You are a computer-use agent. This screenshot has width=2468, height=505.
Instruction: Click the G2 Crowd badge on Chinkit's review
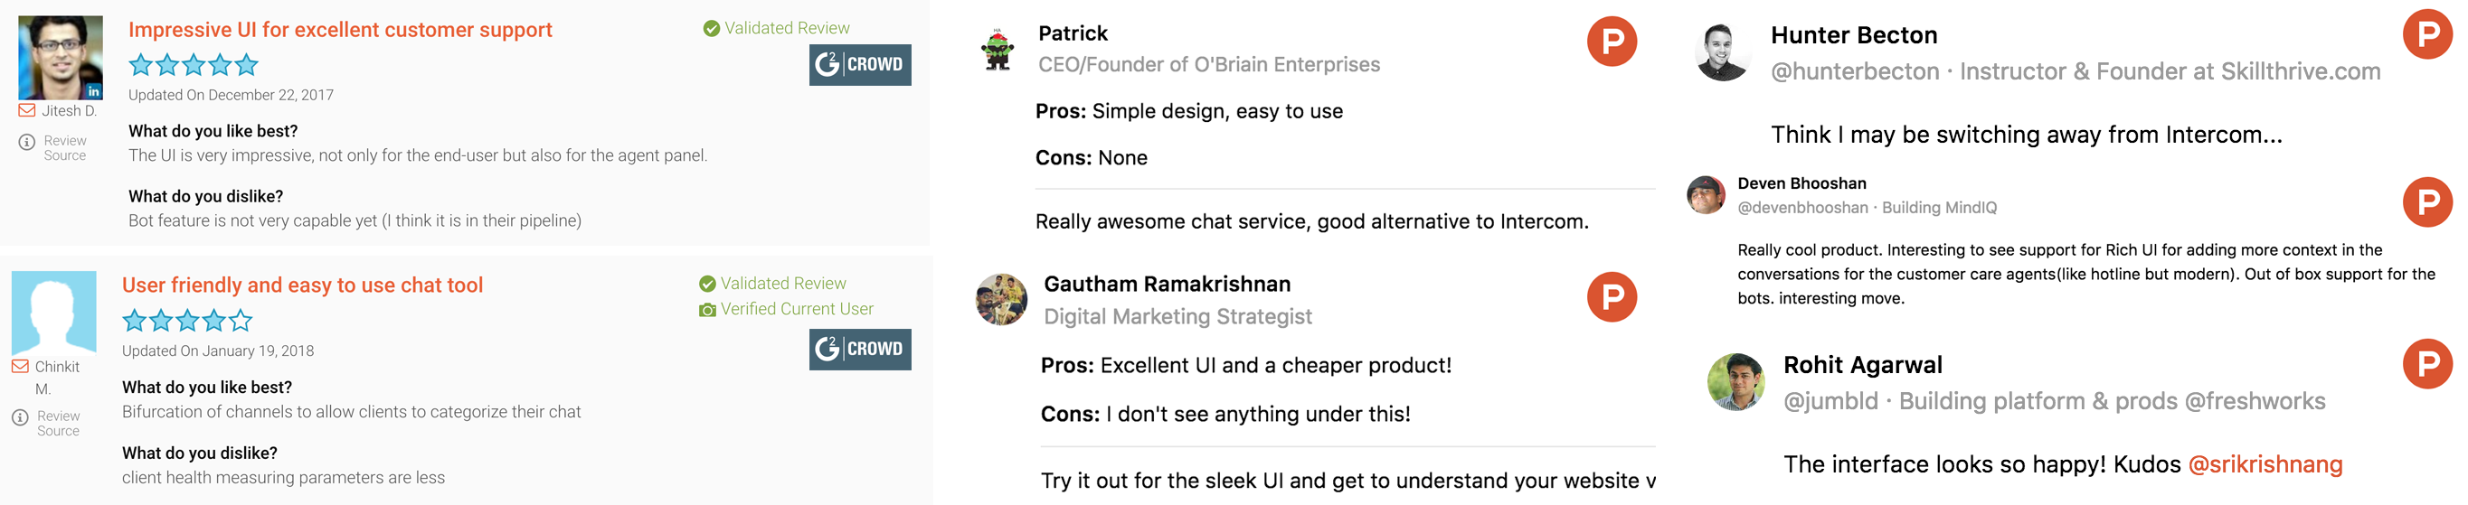[x=859, y=349]
